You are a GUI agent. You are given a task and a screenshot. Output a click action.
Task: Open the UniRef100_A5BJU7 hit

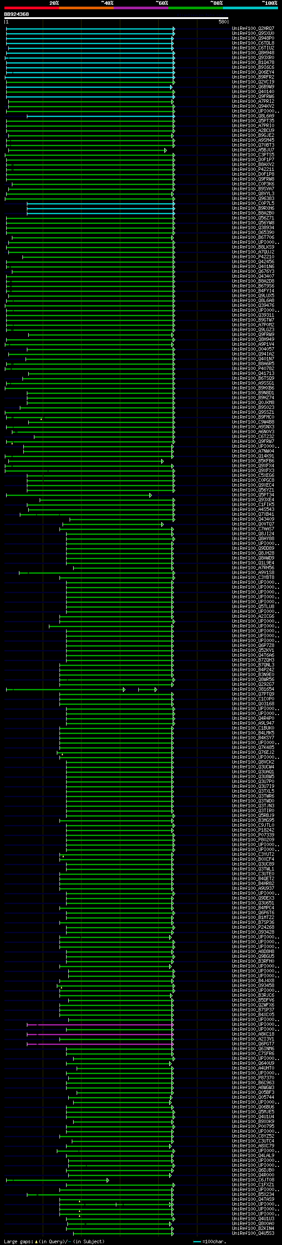tap(253, 150)
